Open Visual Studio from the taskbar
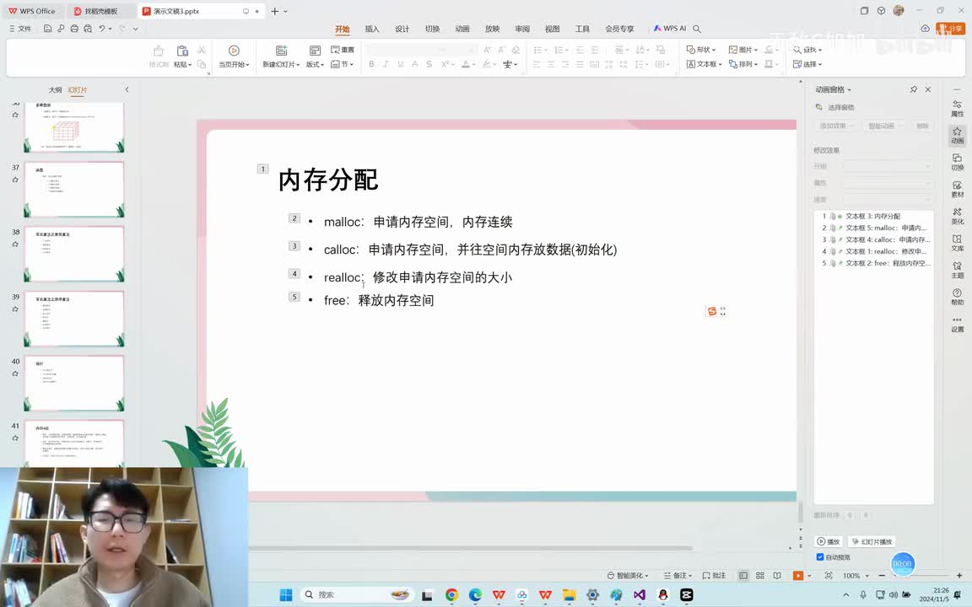 pyautogui.click(x=639, y=594)
